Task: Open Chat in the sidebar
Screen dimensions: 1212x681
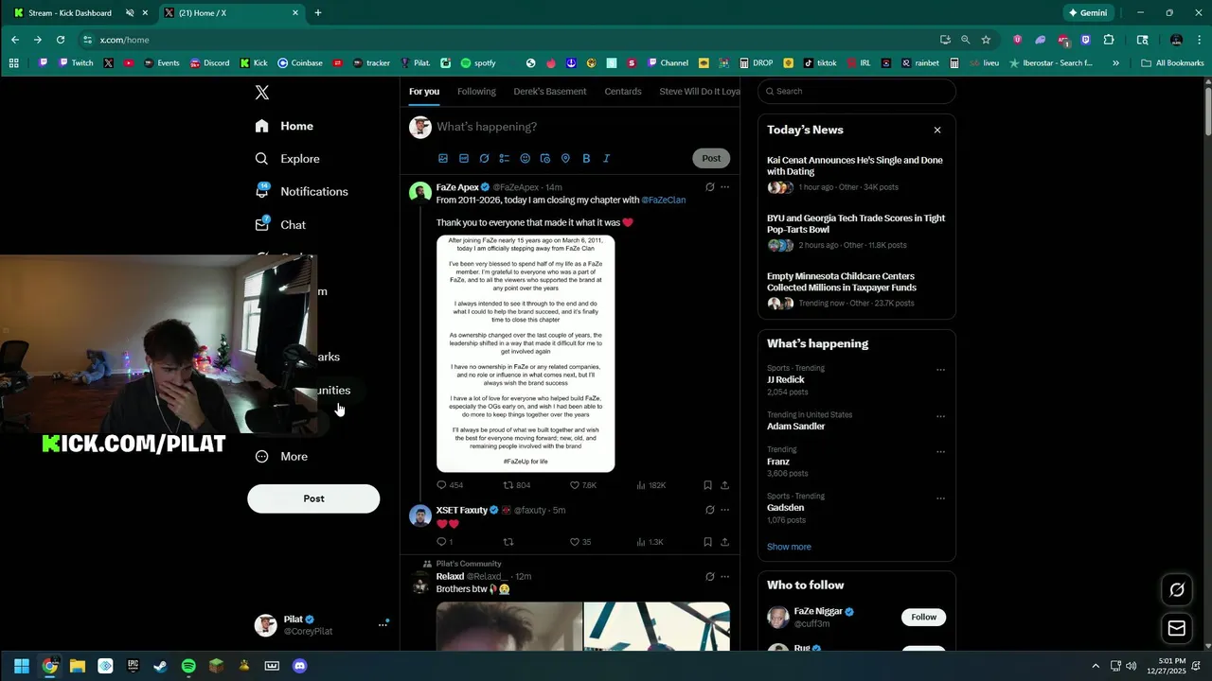Action: [280, 225]
